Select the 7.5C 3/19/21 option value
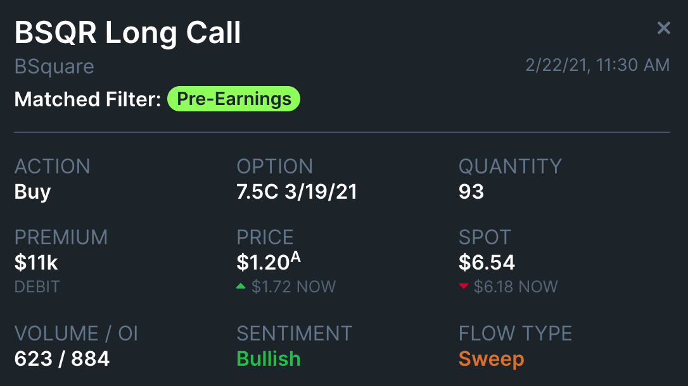Image resolution: width=688 pixels, height=386 pixels. (x=296, y=192)
